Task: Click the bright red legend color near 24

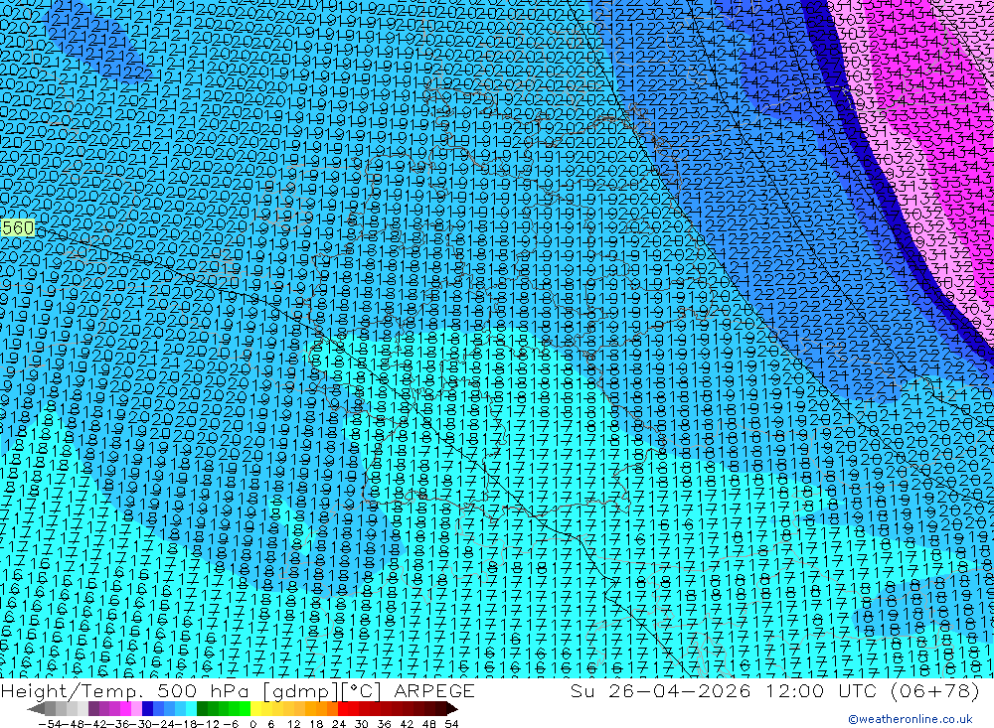Action: [x=343, y=709]
